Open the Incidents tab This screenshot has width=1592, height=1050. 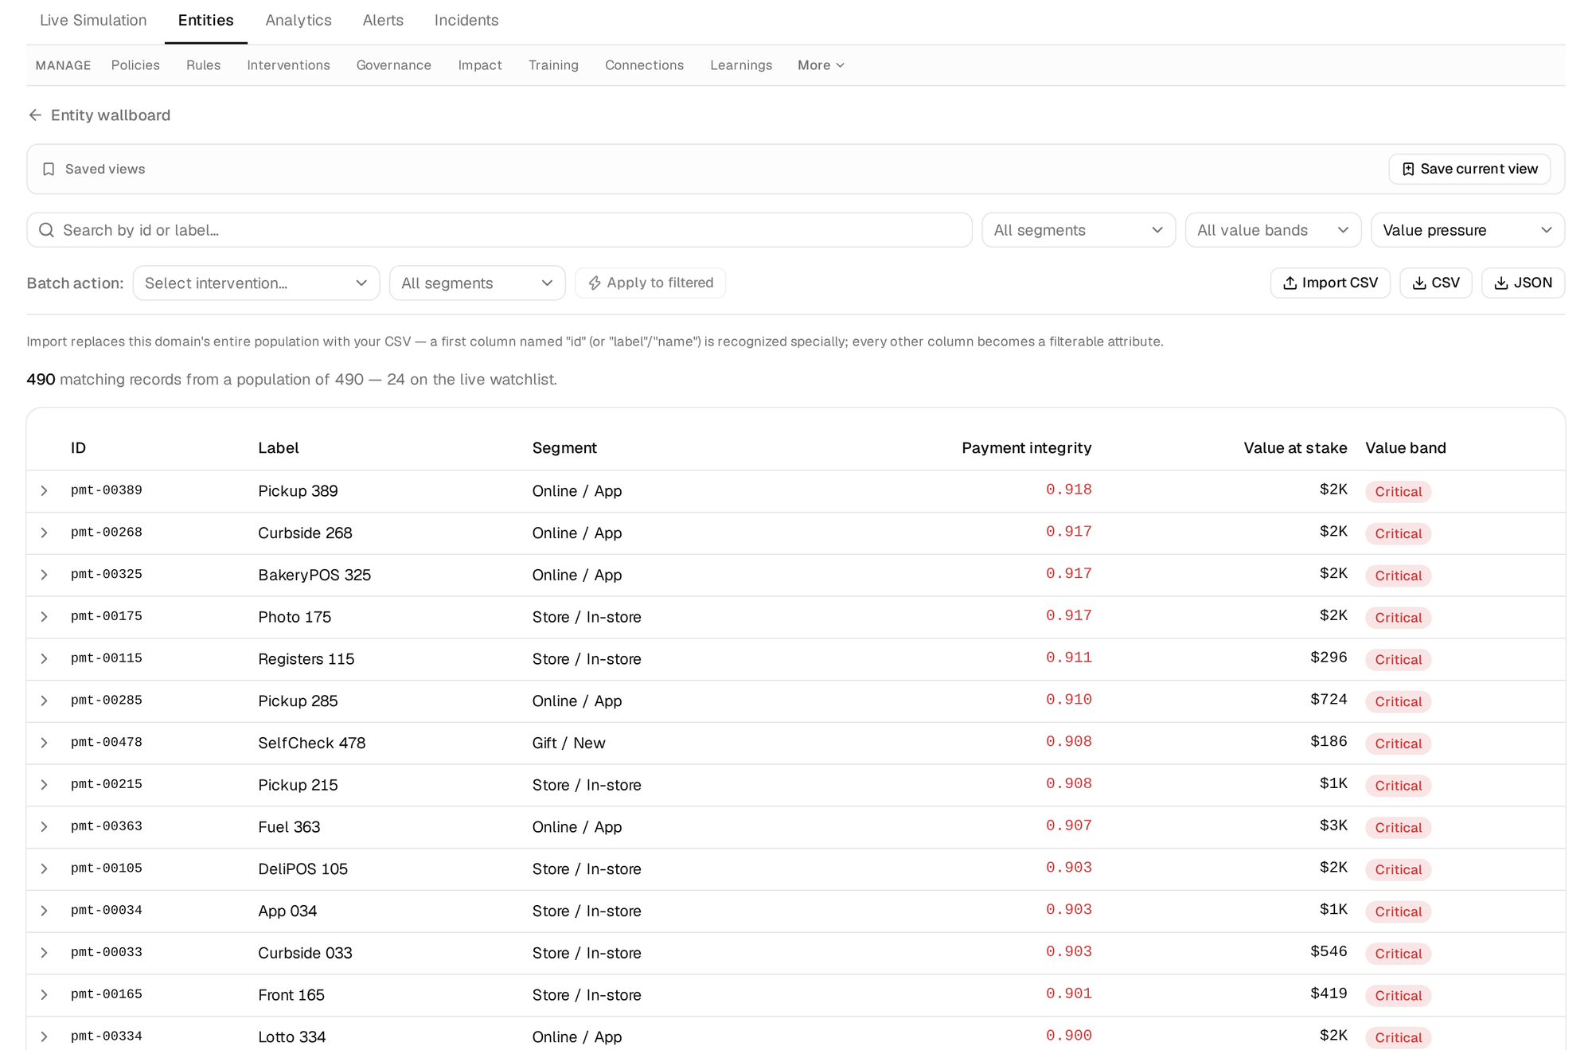pos(466,21)
